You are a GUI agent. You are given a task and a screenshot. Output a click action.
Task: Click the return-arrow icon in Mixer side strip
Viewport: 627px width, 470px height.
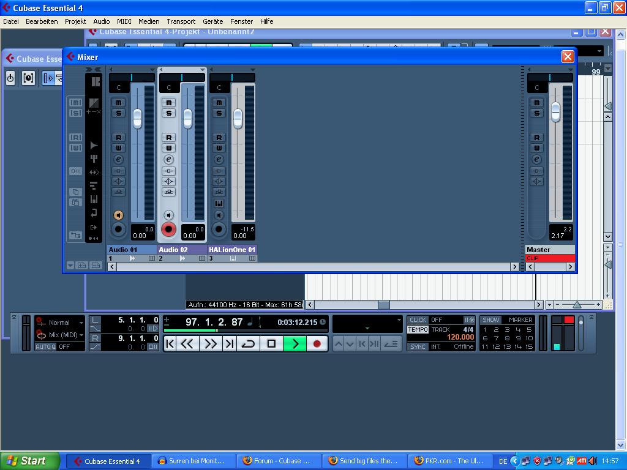pos(94,213)
